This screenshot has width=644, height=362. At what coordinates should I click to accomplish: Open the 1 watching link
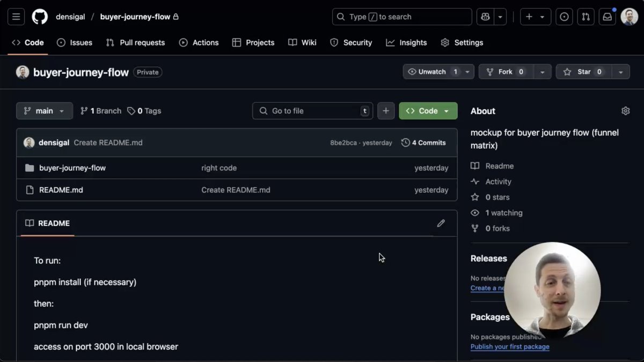tap(497, 213)
